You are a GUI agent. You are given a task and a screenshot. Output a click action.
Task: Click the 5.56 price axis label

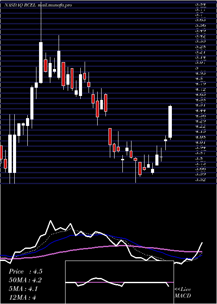pos(201,25)
